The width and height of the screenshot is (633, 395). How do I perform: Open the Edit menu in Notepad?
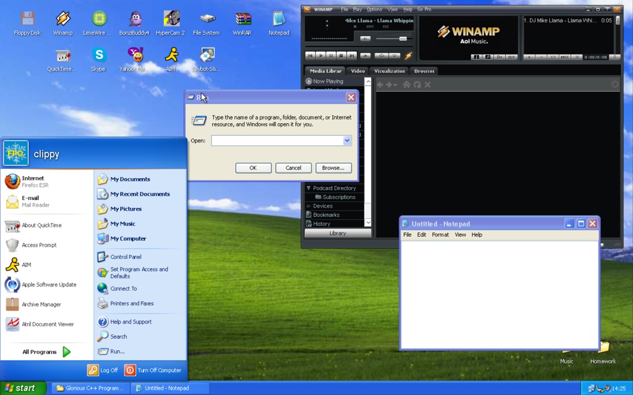421,235
